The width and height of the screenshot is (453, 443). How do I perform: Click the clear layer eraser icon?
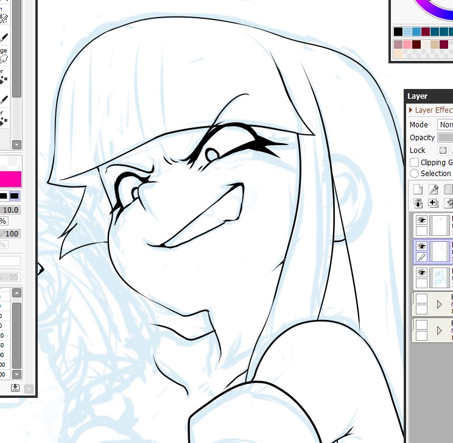coord(448,203)
